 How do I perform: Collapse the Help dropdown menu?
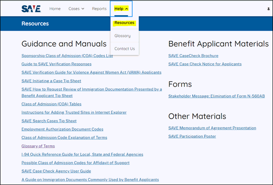(121, 9)
